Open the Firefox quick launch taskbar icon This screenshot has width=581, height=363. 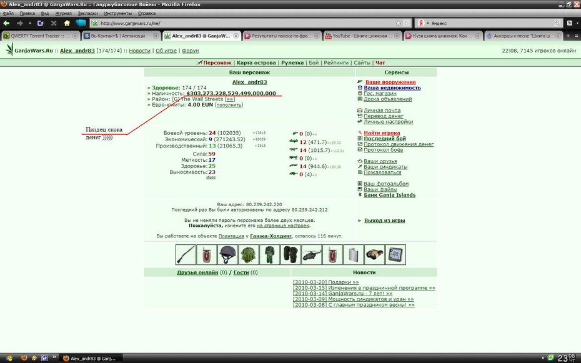(24, 358)
